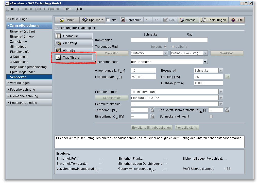Open the Protokoll report
This screenshot has width=258, height=183.
[188, 20]
